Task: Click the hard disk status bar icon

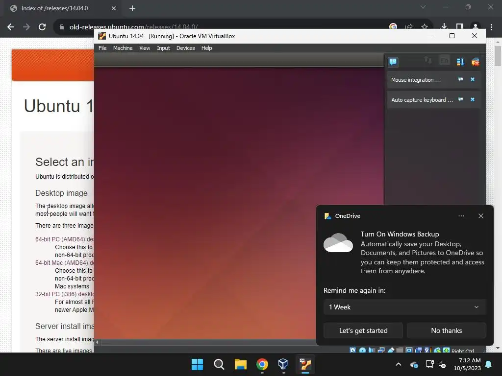Action: (x=352, y=350)
